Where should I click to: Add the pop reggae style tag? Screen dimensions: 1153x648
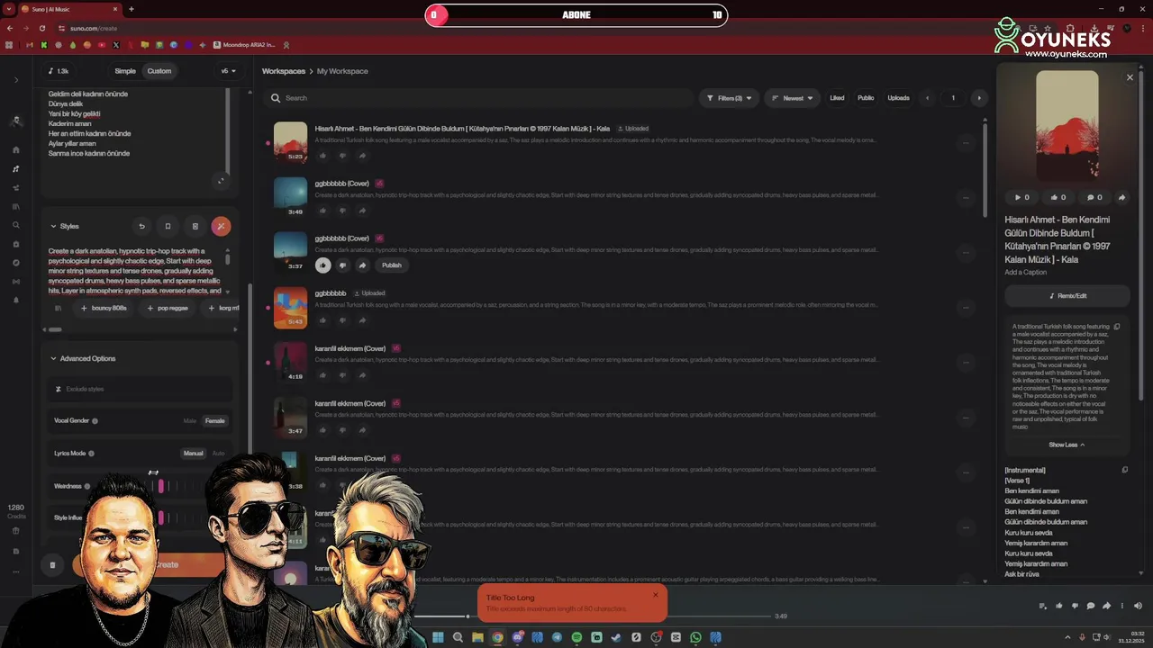pyautogui.click(x=168, y=308)
